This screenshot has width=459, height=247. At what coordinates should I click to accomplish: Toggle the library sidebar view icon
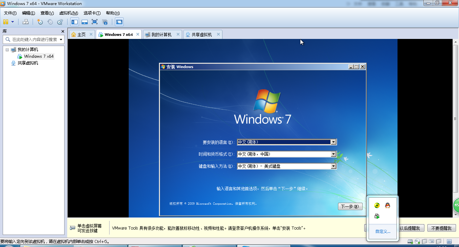75,22
